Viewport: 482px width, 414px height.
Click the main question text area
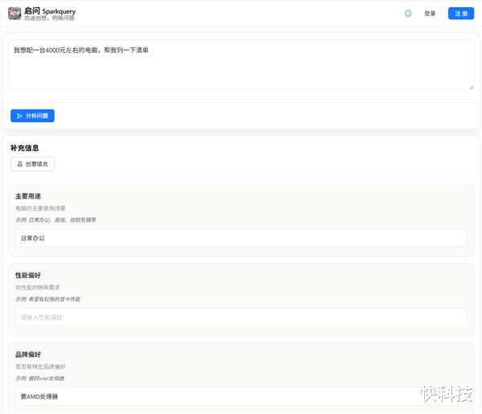(x=241, y=65)
